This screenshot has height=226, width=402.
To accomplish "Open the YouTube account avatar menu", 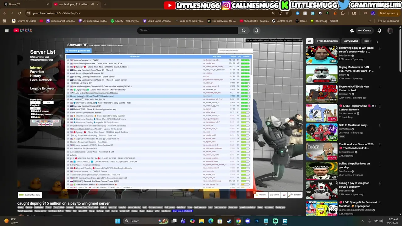I will 390,30.
